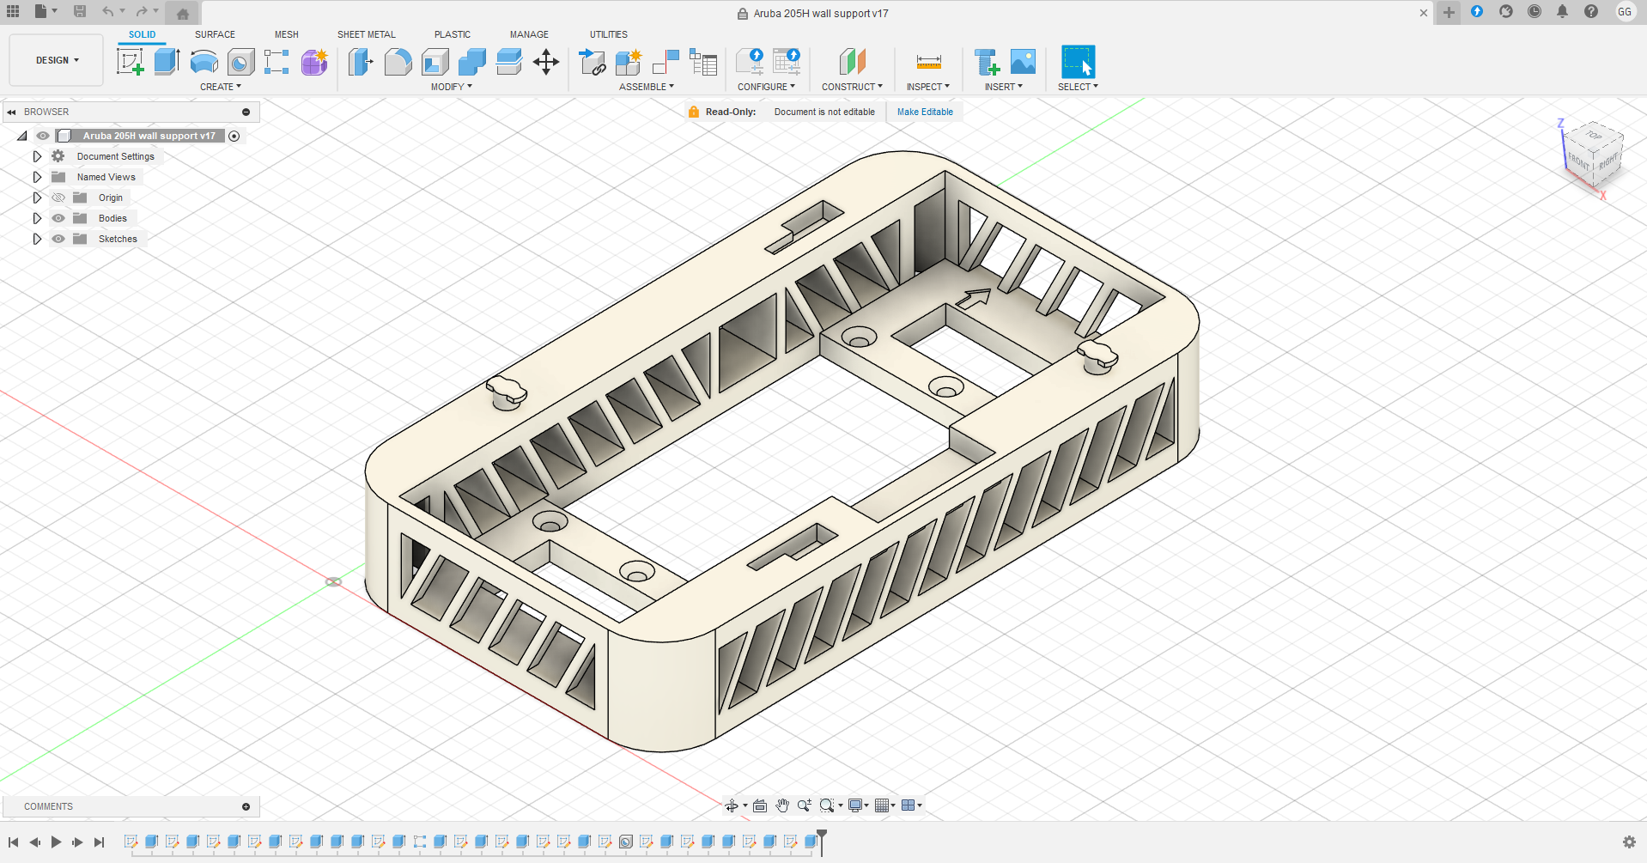This screenshot has width=1647, height=863.
Task: Click the Insert Canvas image icon
Action: coord(1023,62)
